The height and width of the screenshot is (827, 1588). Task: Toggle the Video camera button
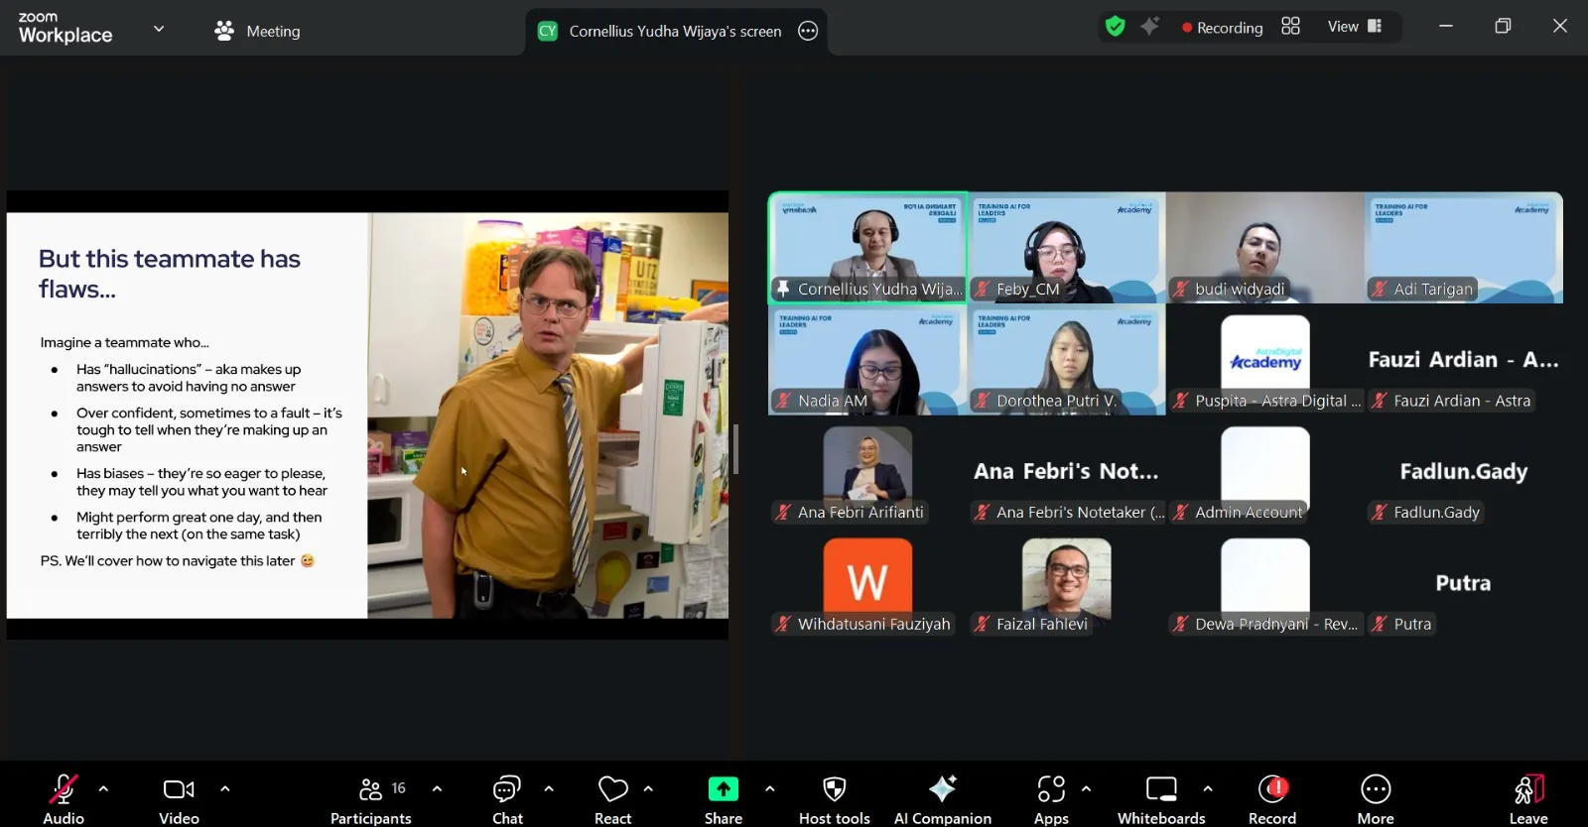click(179, 798)
